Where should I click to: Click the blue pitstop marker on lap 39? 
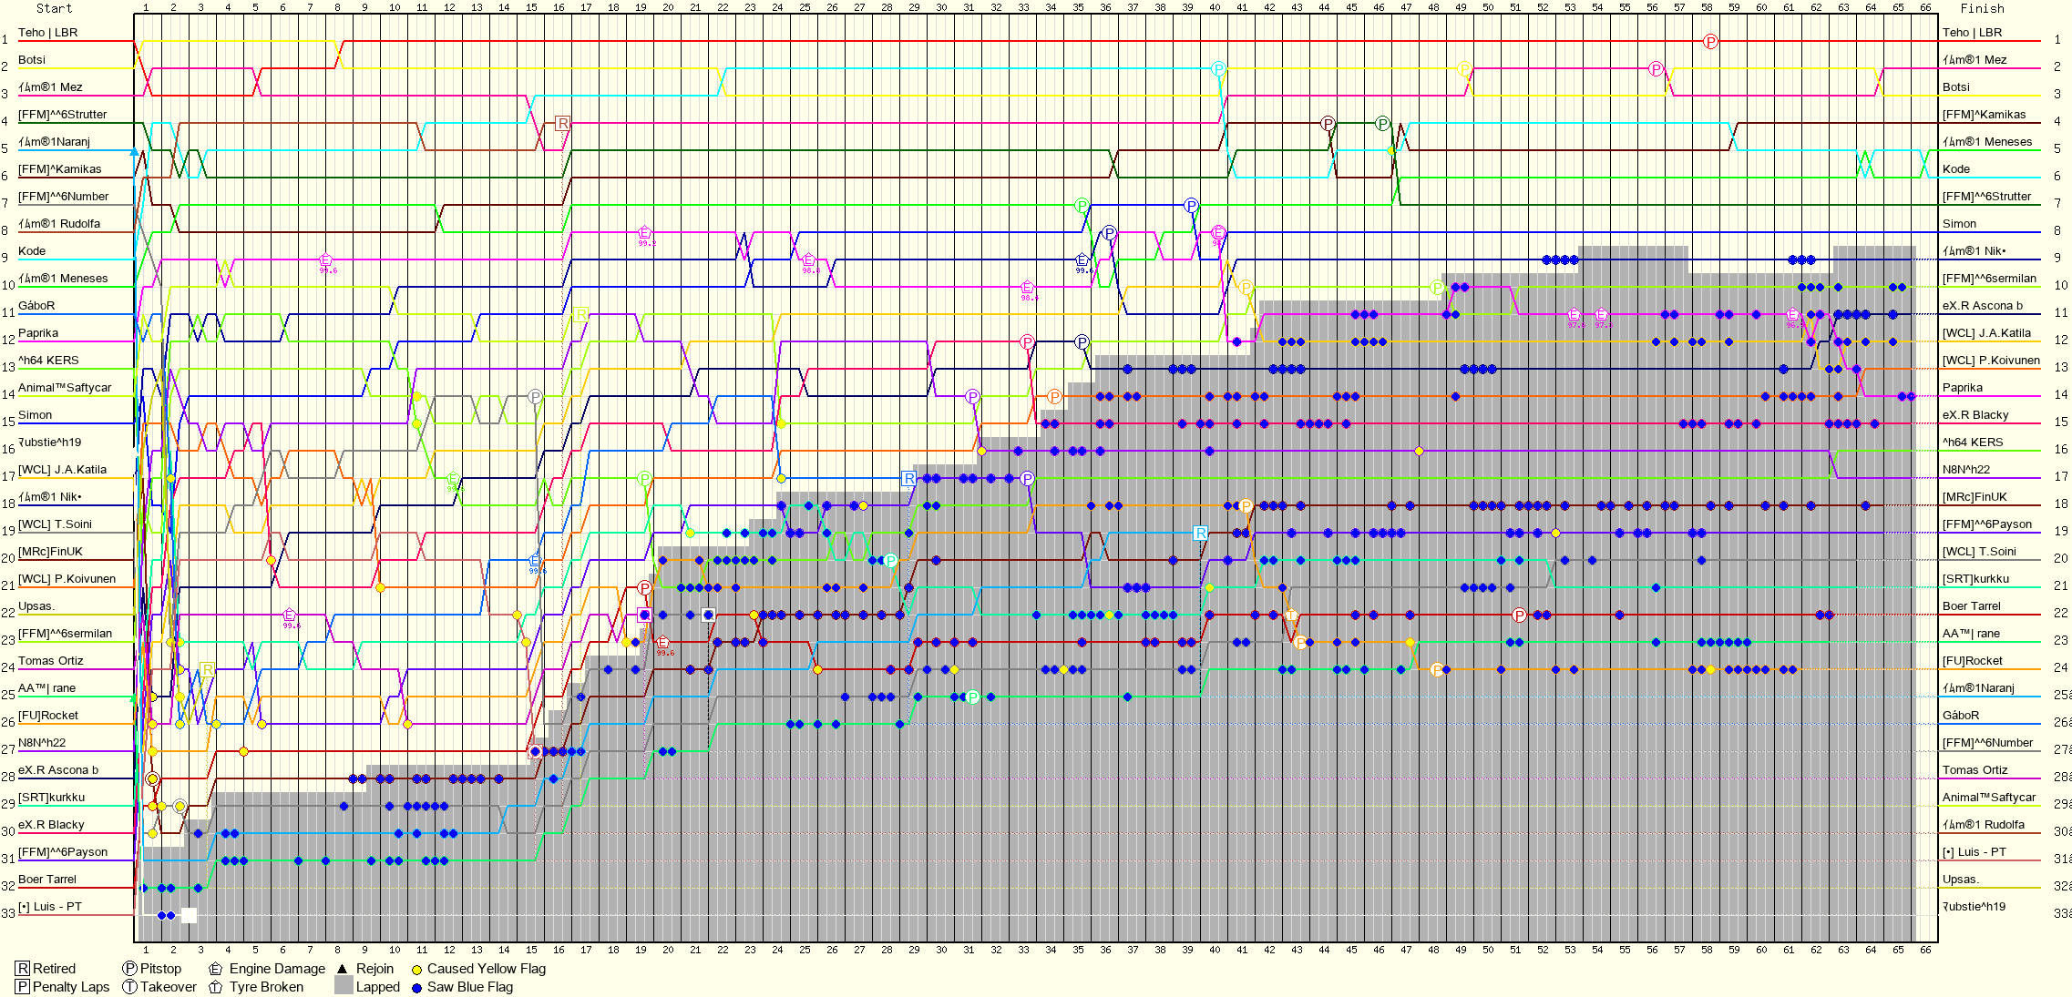(1191, 206)
